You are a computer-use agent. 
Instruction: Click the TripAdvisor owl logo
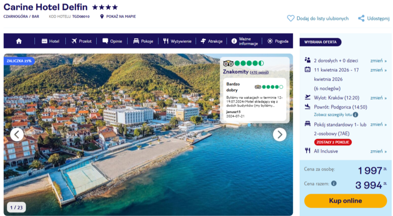coord(227,63)
